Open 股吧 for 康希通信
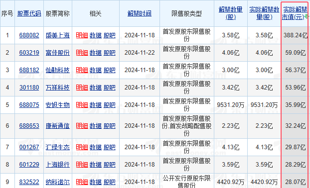The height and width of the screenshot is (188, 310). click(110, 126)
